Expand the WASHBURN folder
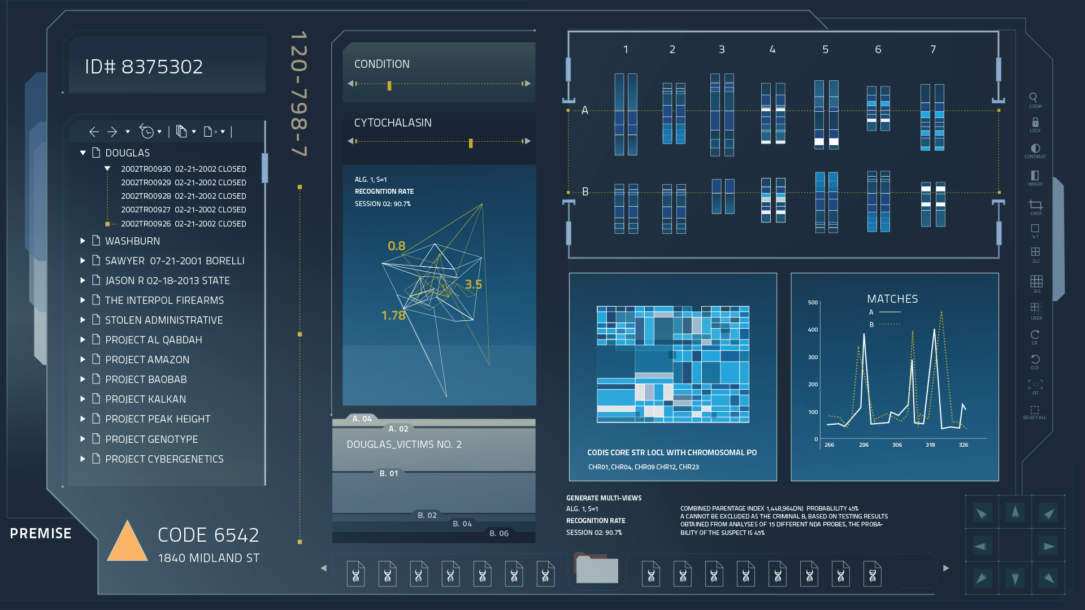Image resolution: width=1085 pixels, height=610 pixels. (x=83, y=241)
